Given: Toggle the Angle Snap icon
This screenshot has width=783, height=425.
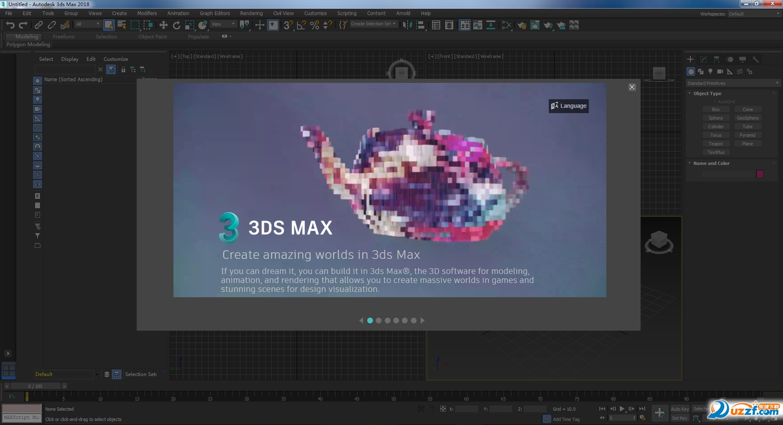Looking at the screenshot, I should (301, 25).
